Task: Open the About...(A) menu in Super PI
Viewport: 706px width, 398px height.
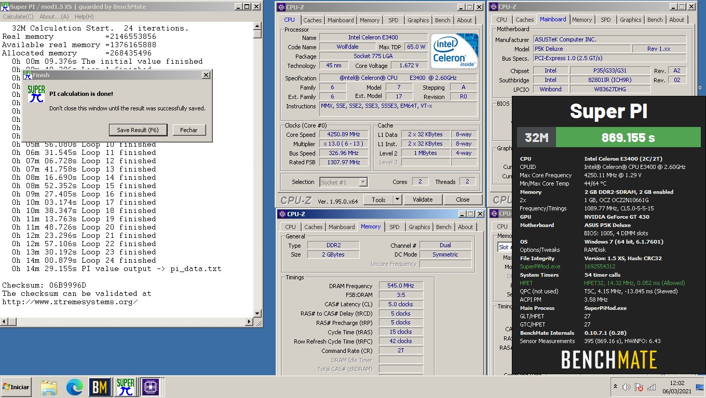Action: [x=55, y=17]
